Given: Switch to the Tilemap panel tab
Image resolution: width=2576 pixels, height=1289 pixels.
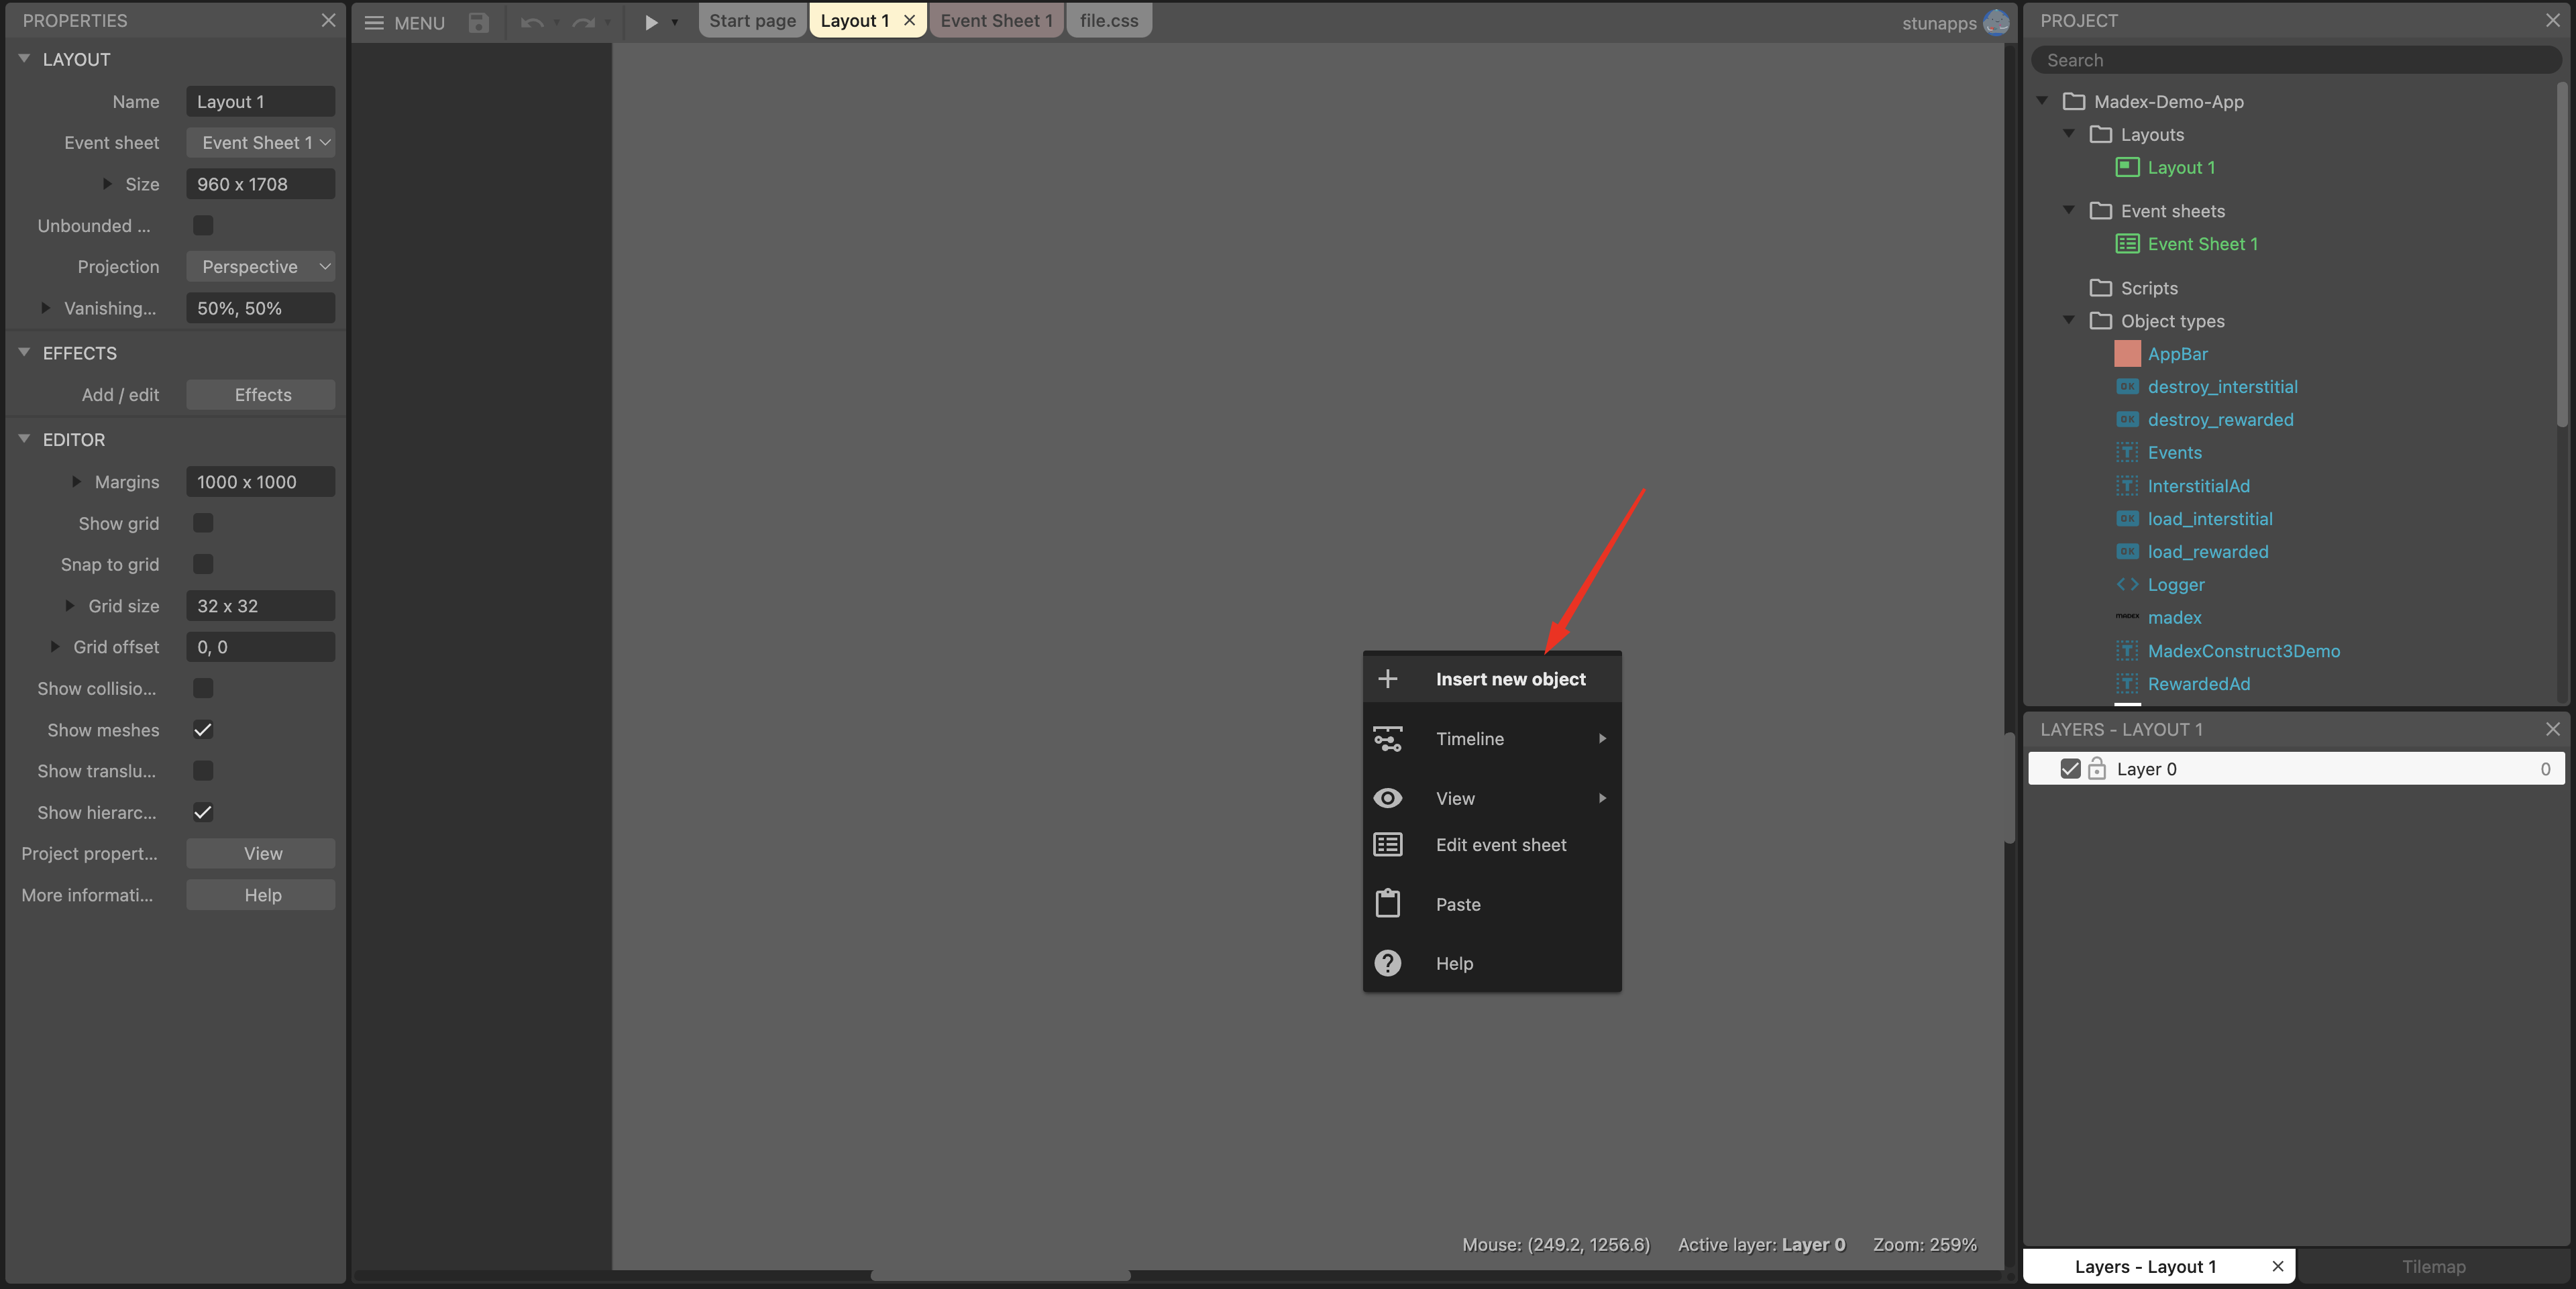Looking at the screenshot, I should click(x=2433, y=1266).
